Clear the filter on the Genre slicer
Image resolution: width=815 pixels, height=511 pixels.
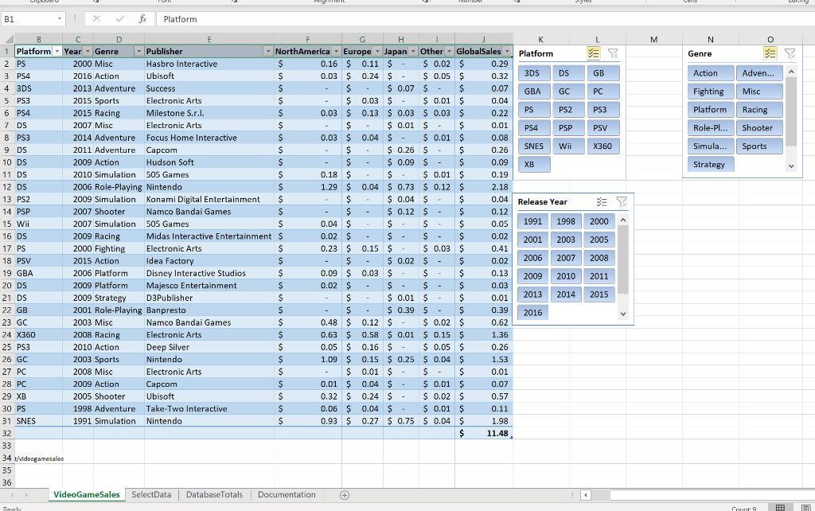pos(788,53)
